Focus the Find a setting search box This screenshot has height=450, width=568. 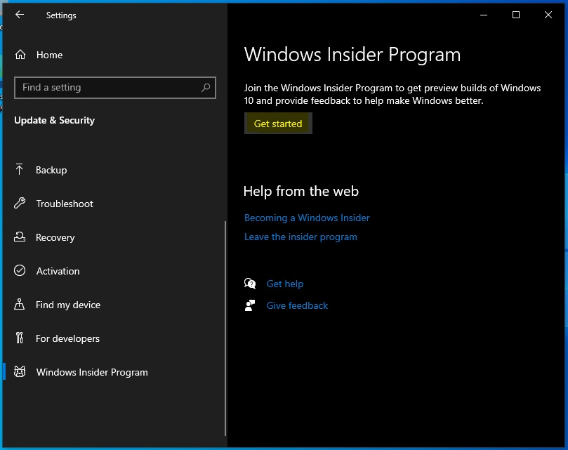(115, 87)
